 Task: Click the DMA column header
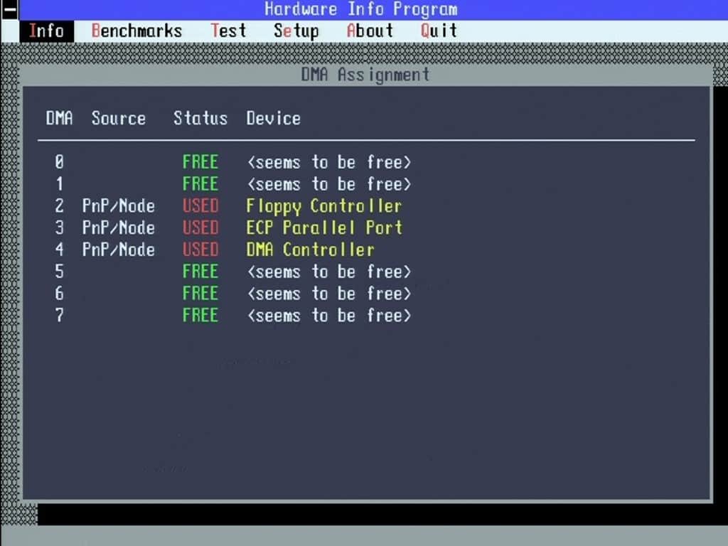(60, 119)
